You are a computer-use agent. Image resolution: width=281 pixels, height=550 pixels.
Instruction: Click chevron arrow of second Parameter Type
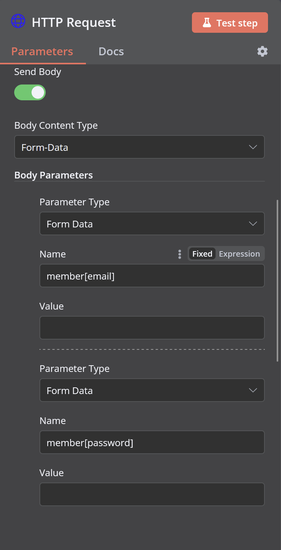pos(253,390)
